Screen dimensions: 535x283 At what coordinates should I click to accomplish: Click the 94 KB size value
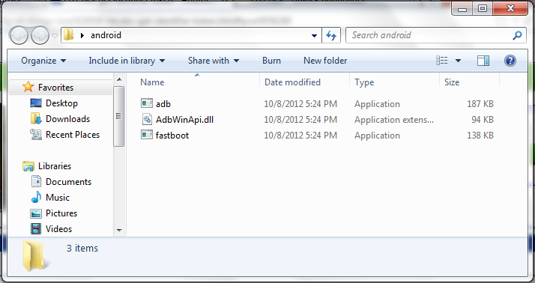[x=483, y=120]
